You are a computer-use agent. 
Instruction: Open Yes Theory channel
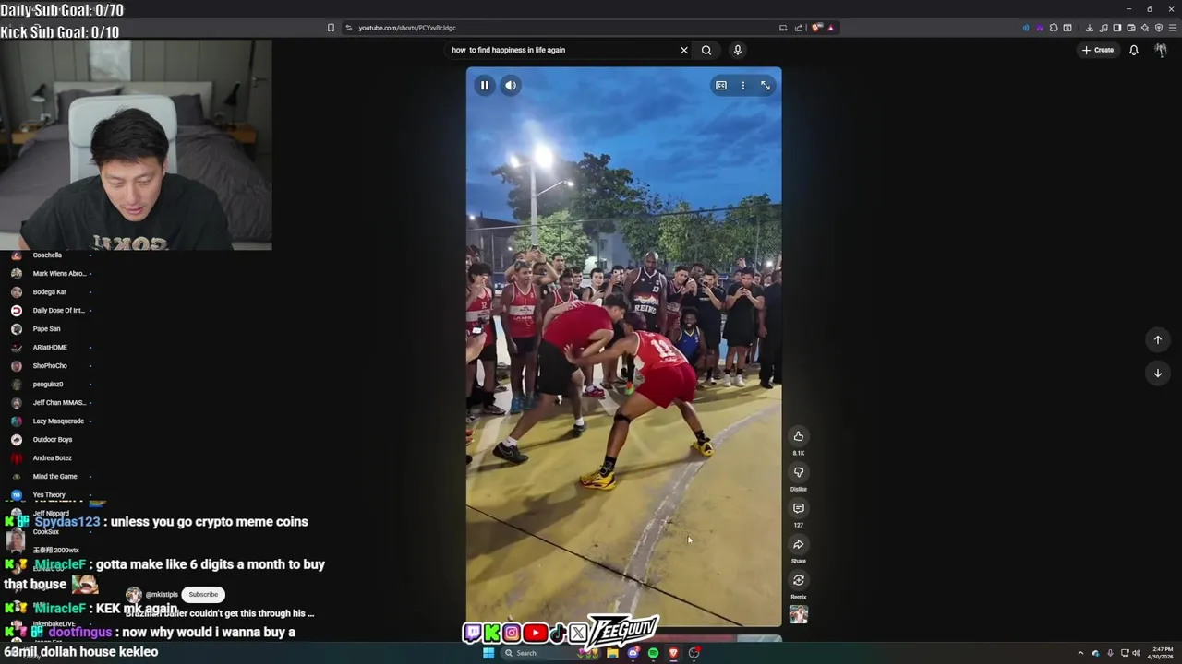tap(49, 495)
